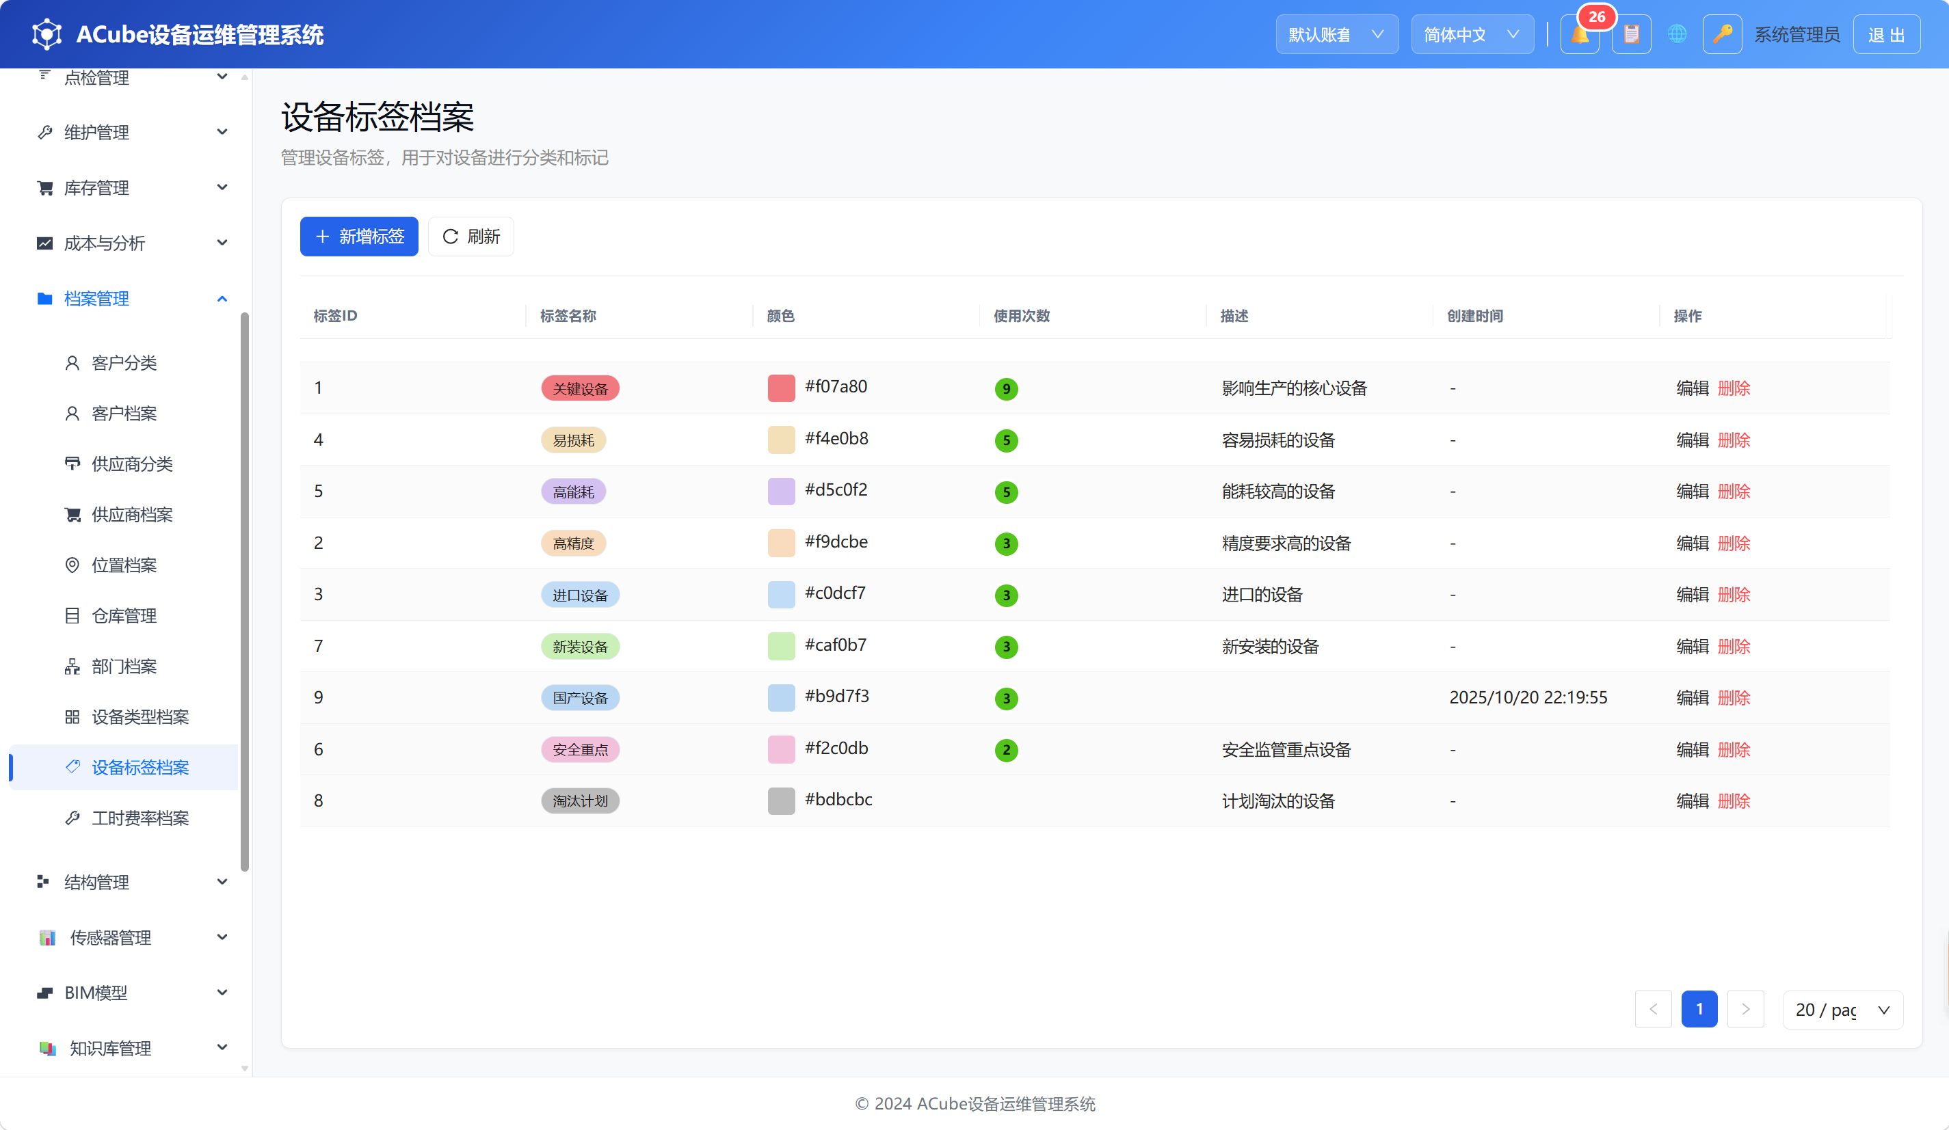Click the 新增标签 button

click(x=359, y=237)
